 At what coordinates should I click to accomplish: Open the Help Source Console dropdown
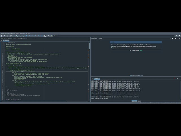(x=96, y=39)
